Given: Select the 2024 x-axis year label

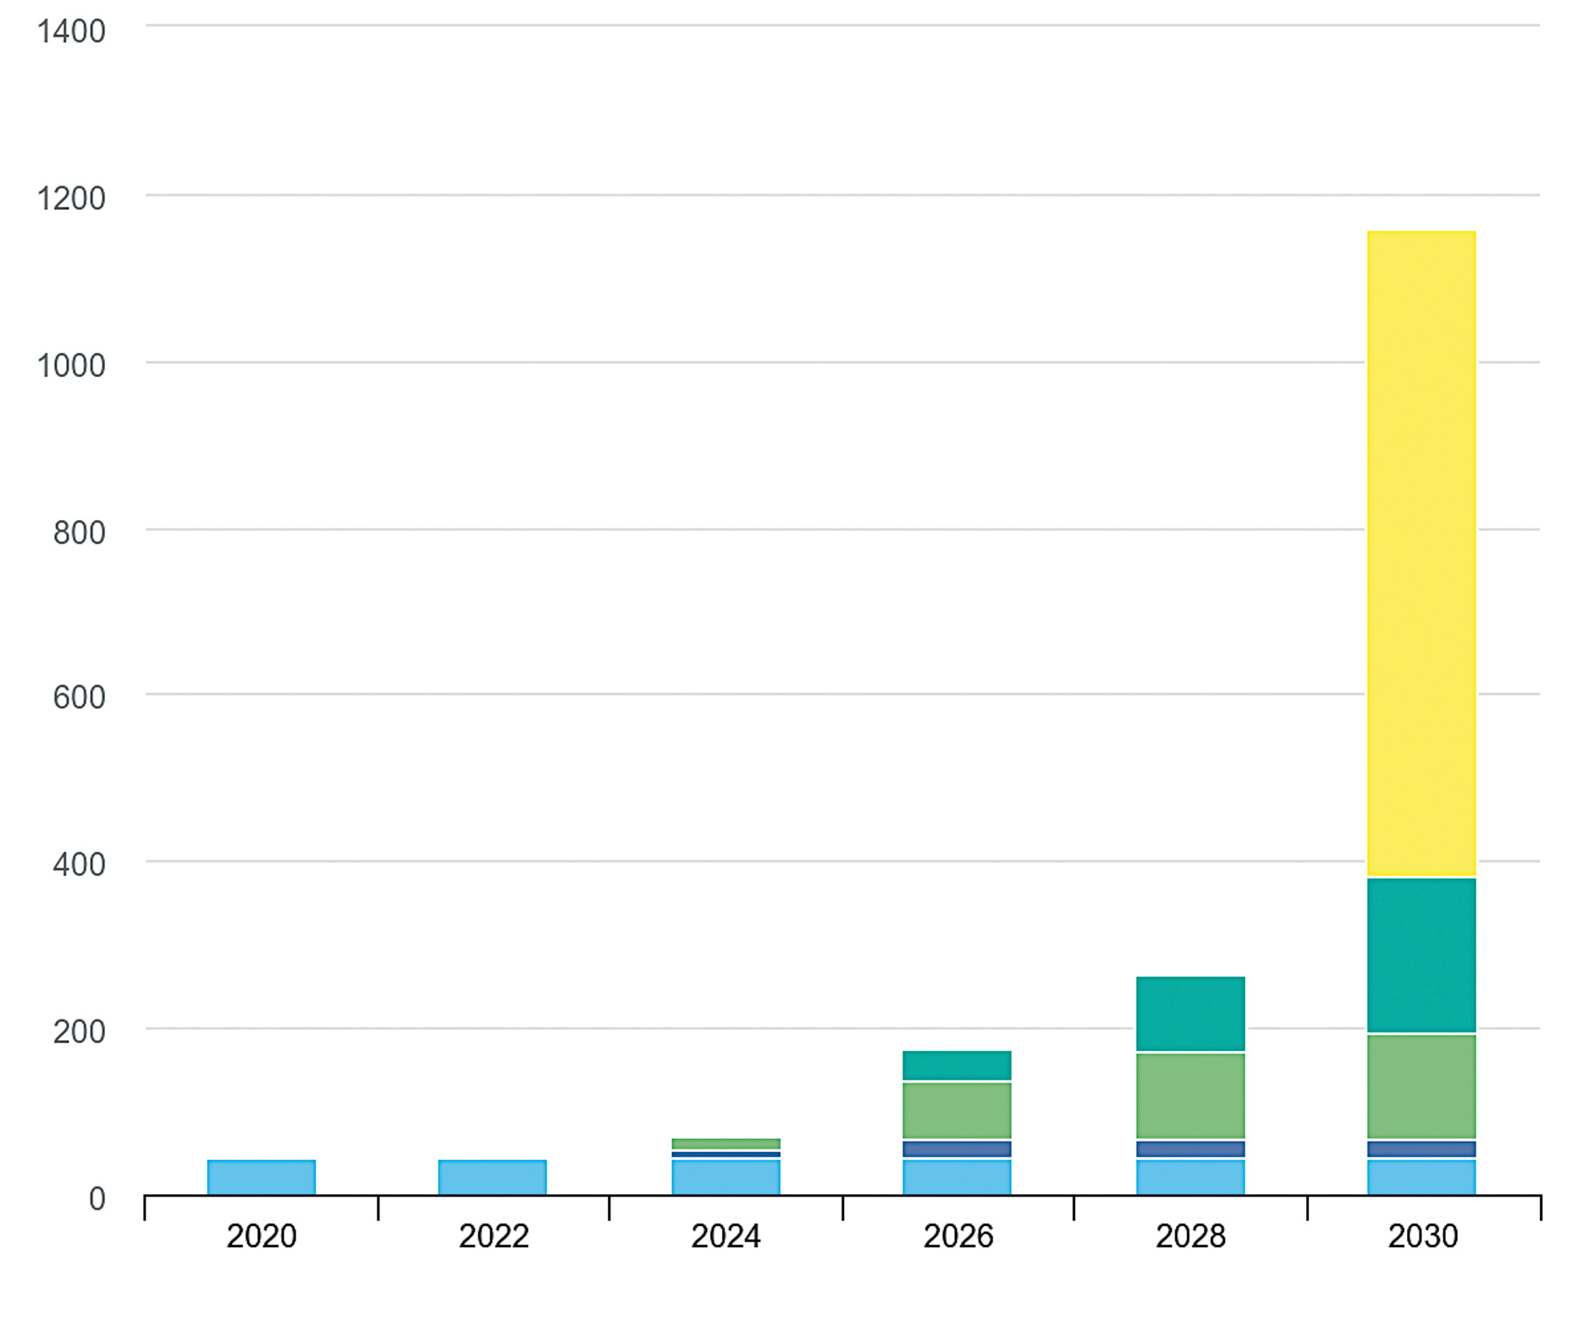Looking at the screenshot, I should pos(725,1236).
